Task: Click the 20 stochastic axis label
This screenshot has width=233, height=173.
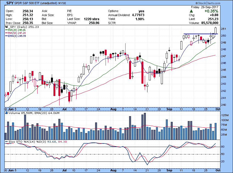Action: [x=223, y=162]
